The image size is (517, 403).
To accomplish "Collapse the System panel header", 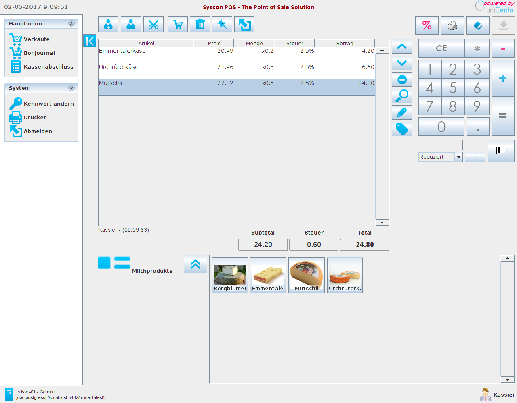I will 71,88.
